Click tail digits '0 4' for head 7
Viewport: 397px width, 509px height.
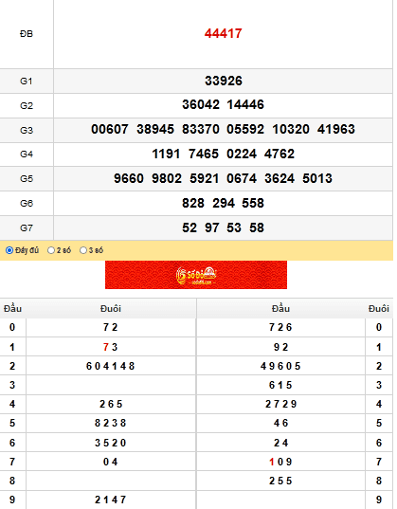pos(110,462)
